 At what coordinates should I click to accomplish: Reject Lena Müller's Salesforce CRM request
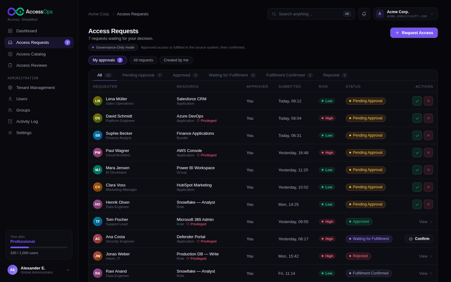pos(428,101)
